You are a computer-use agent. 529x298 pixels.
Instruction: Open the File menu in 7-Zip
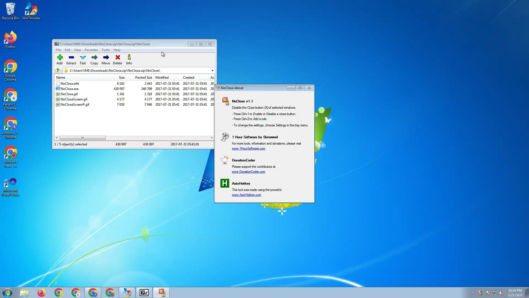(x=58, y=50)
